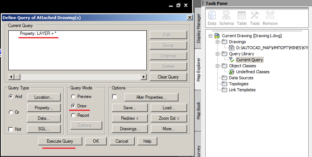Open the Data menu in Task Pane
This screenshot has width=312, height=157.
pyautogui.click(x=212, y=18)
